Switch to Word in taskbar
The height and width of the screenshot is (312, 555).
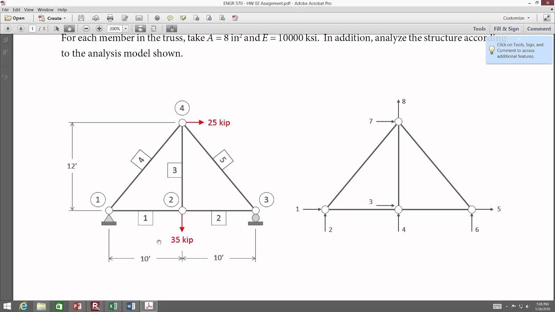(x=131, y=306)
